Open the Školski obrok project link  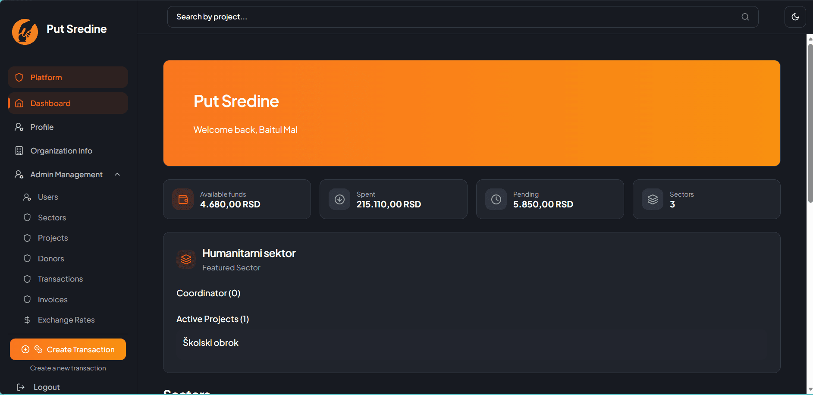pos(210,343)
